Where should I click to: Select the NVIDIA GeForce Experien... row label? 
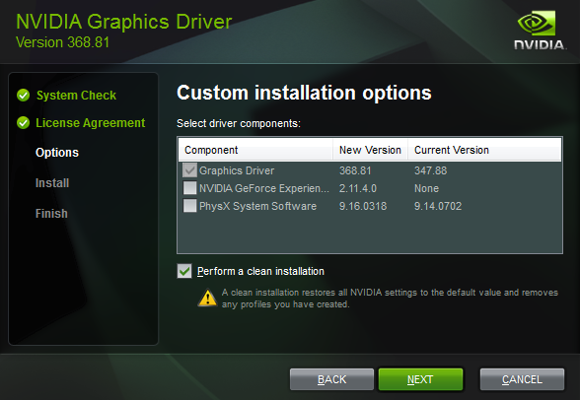(x=264, y=188)
